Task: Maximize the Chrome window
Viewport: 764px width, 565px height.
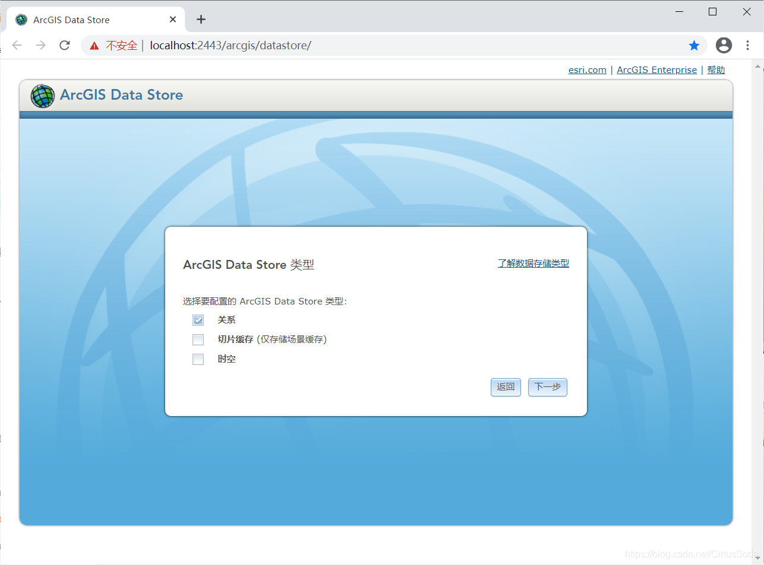Action: [712, 11]
